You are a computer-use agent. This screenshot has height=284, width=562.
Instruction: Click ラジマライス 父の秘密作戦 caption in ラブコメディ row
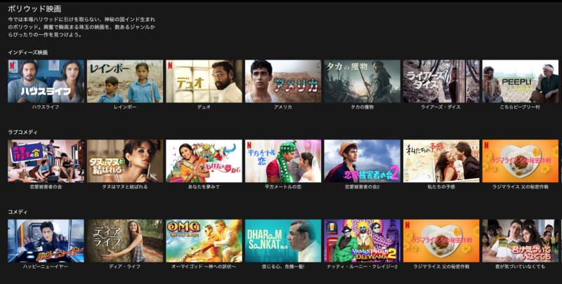tap(520, 187)
